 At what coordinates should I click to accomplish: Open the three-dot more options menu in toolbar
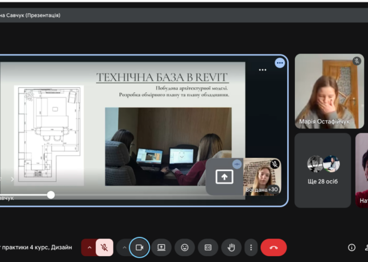251,247
